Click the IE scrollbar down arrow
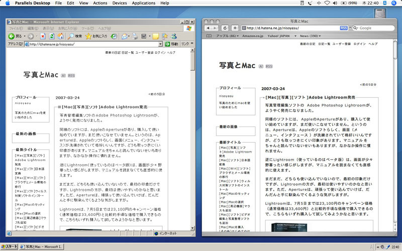 point(193,228)
